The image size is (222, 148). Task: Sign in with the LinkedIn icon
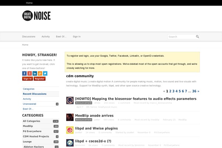pyautogui.click(x=35, y=73)
